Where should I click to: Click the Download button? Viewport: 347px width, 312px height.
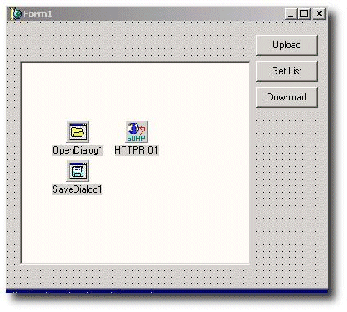[286, 97]
